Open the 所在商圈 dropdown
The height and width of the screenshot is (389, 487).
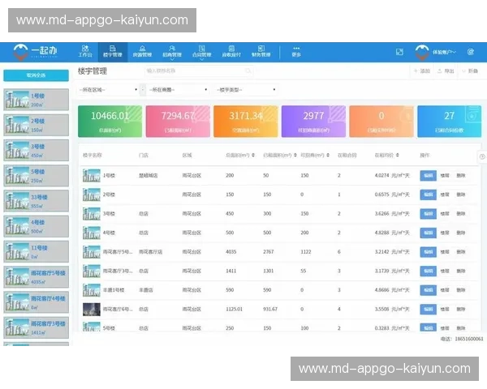point(178,90)
